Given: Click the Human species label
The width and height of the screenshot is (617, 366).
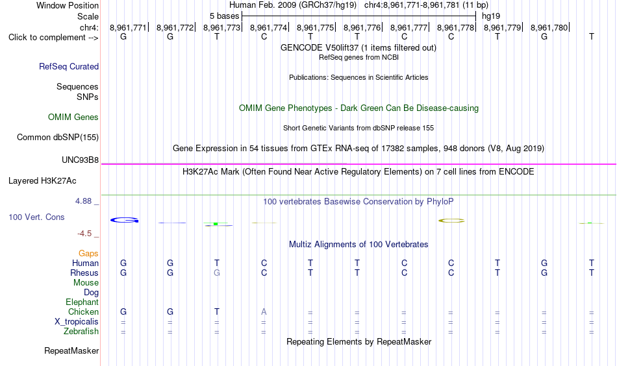Looking at the screenshot, I should click(x=85, y=263).
